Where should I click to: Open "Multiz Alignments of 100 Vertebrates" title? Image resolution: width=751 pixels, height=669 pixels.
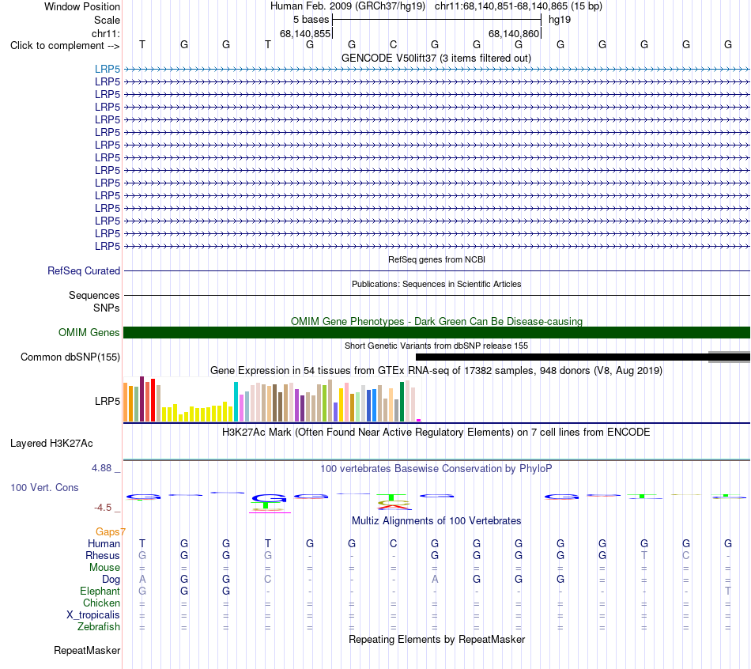[436, 521]
